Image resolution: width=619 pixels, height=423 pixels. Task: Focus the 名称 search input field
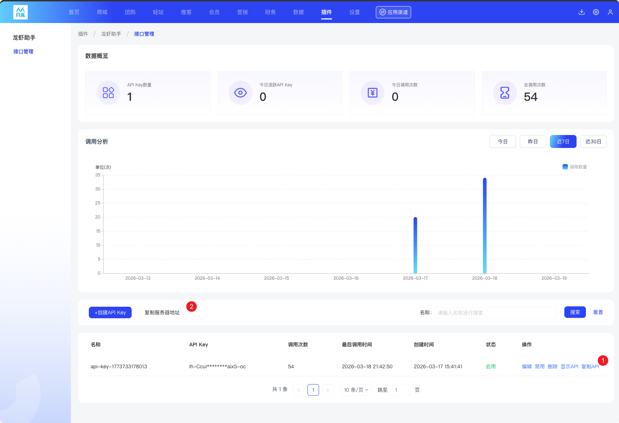click(x=496, y=312)
